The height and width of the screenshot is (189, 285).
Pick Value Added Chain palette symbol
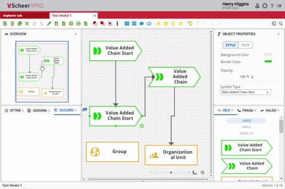[247, 166]
